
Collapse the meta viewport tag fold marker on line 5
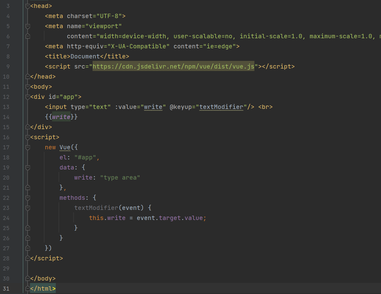[28, 26]
